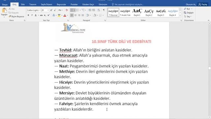This screenshot has width=211, height=119.
Task: Open the Aa change case dropdown
Action: (x=60, y=10)
